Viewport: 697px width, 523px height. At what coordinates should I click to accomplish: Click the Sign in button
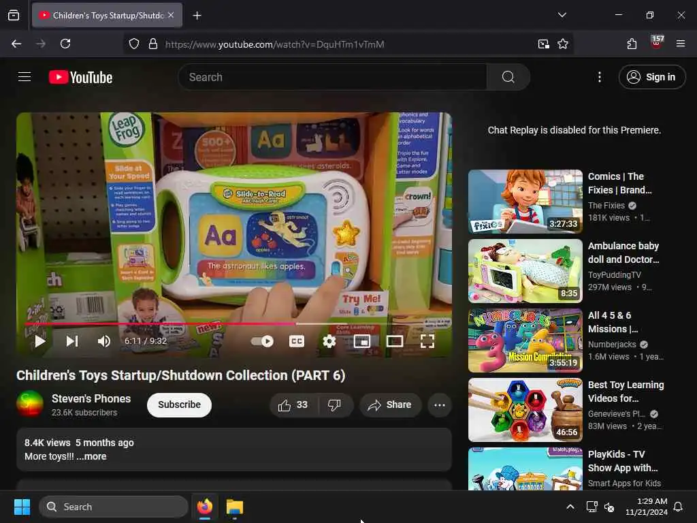[652, 77]
